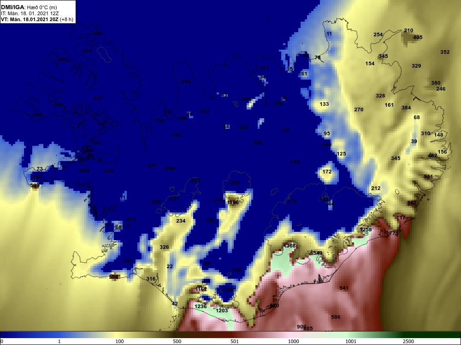Screen dimensions: 461x345
Task: Click the 172 value in the yellow patch
Action: (327, 172)
